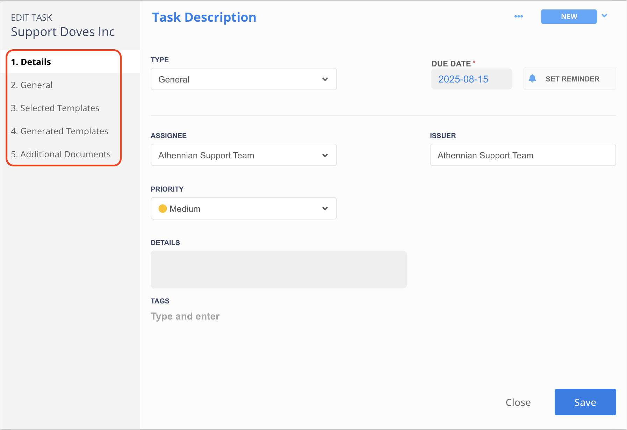Expand the status arrow next to NEW

604,16
